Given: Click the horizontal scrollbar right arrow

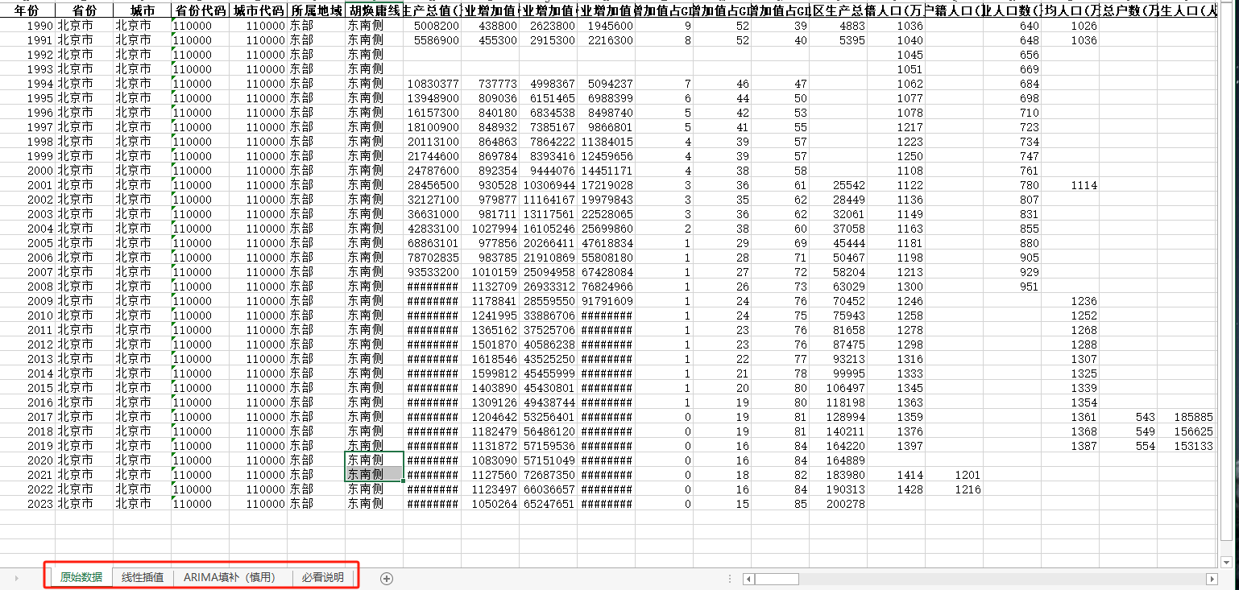Looking at the screenshot, I should tap(1211, 579).
